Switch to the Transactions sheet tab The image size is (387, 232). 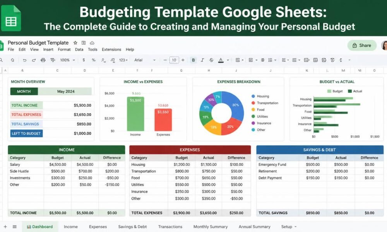[x=170, y=227]
